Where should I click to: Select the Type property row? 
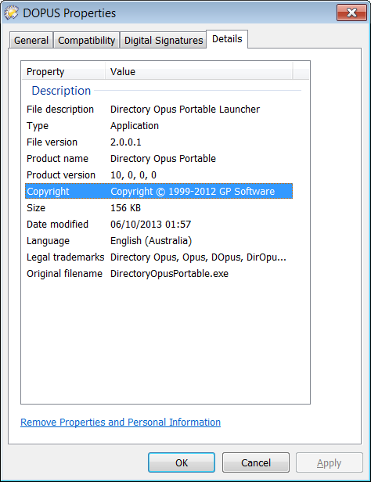159,126
